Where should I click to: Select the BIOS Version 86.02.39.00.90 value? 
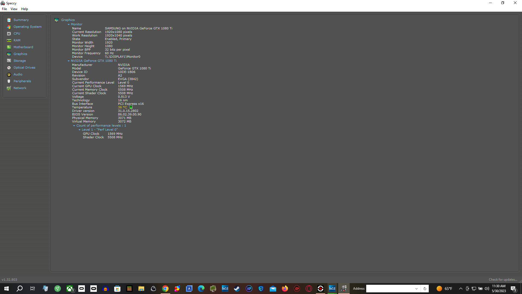(x=130, y=114)
